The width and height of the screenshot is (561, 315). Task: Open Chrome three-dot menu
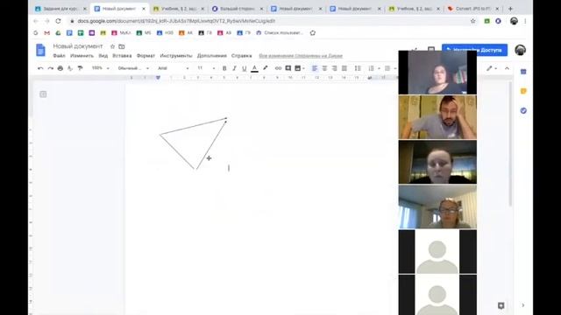(525, 21)
